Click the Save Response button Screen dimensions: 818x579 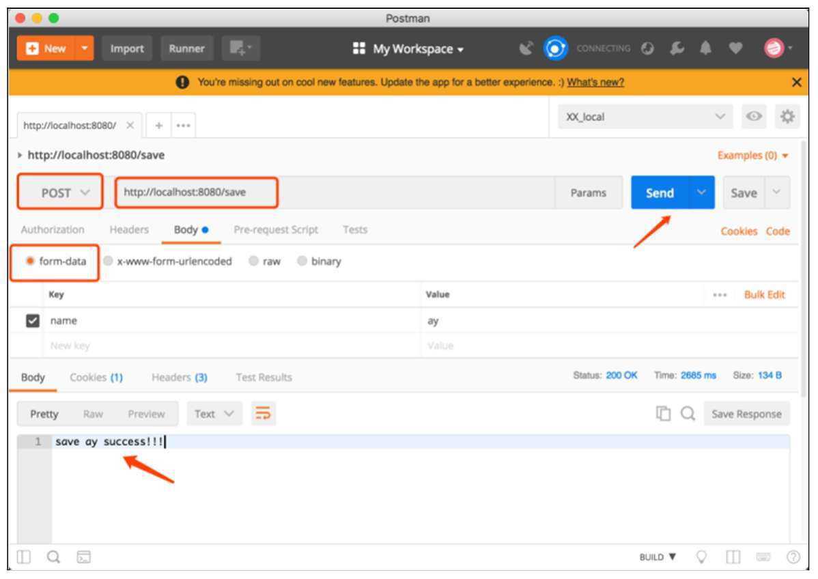point(746,414)
